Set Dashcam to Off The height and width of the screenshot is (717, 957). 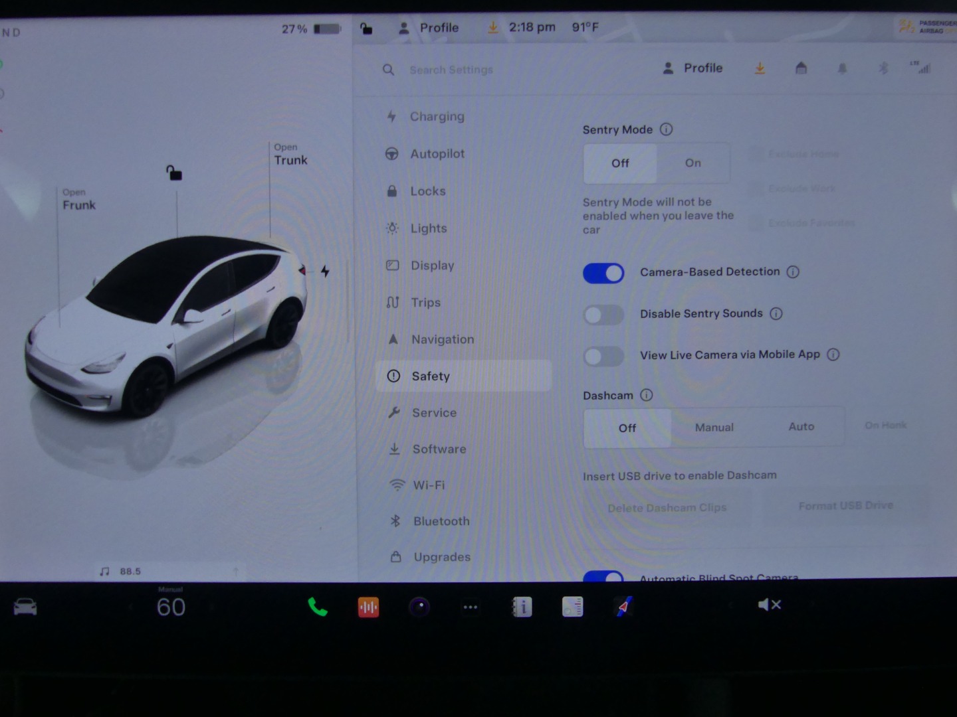[627, 428]
